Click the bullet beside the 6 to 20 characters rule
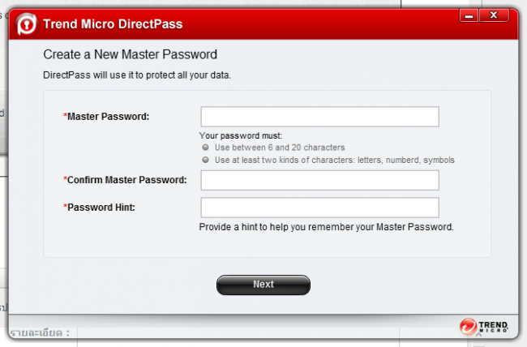527x347 pixels. (205, 148)
